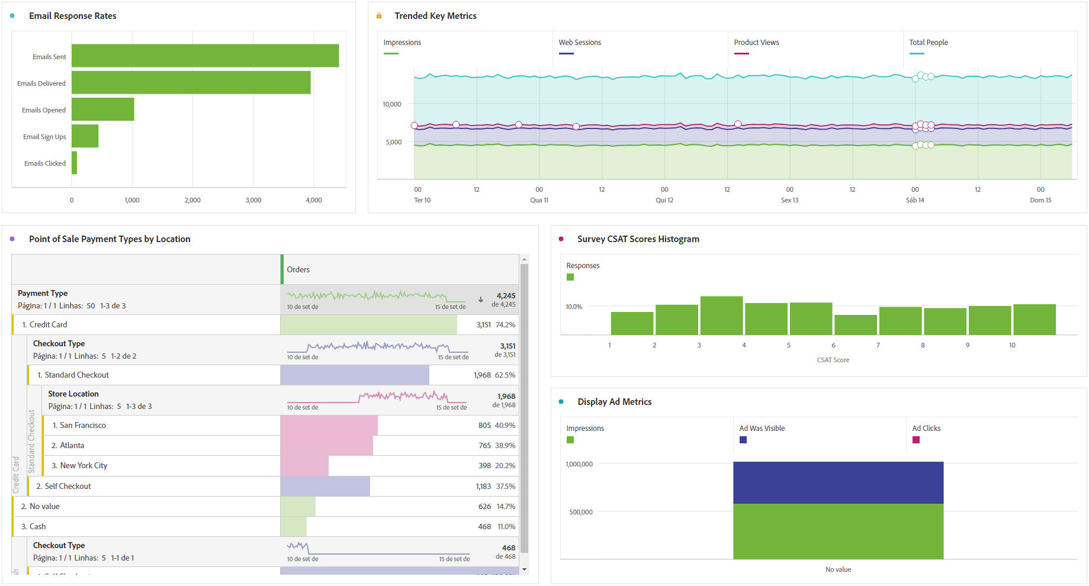Image resolution: width=1089 pixels, height=586 pixels.
Task: Select the New York City row
Action: (281, 465)
